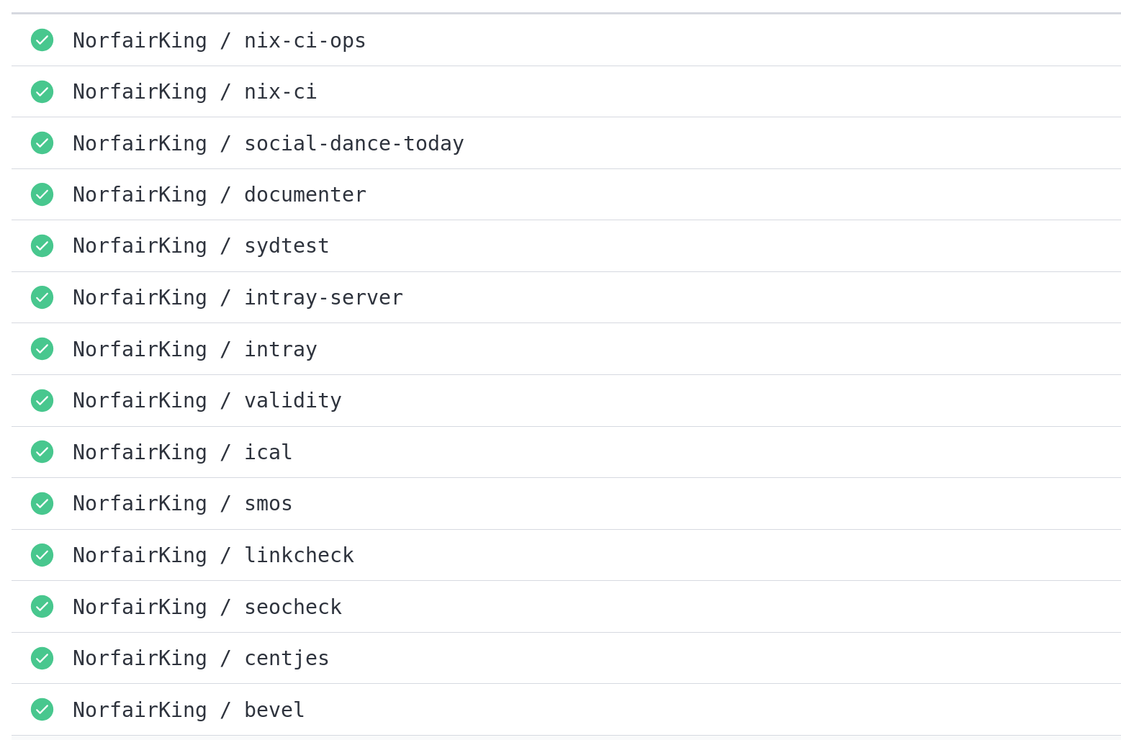Click the check icon next to validity
Image resolution: width=1121 pixels, height=740 pixels.
click(x=42, y=400)
